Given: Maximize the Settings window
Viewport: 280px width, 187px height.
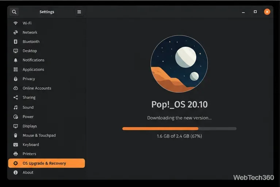Looking at the screenshot, I should pyautogui.click(x=255, y=12).
